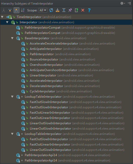Close the hierarchy tab with red X
The image size is (133, 164).
83,10
